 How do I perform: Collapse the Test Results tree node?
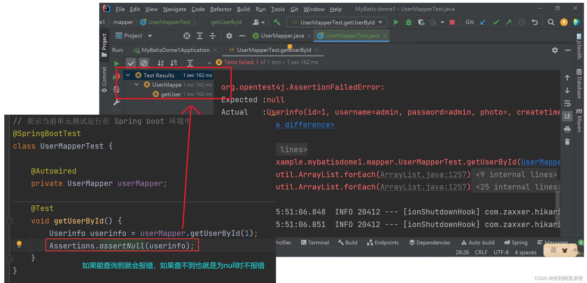coord(128,75)
